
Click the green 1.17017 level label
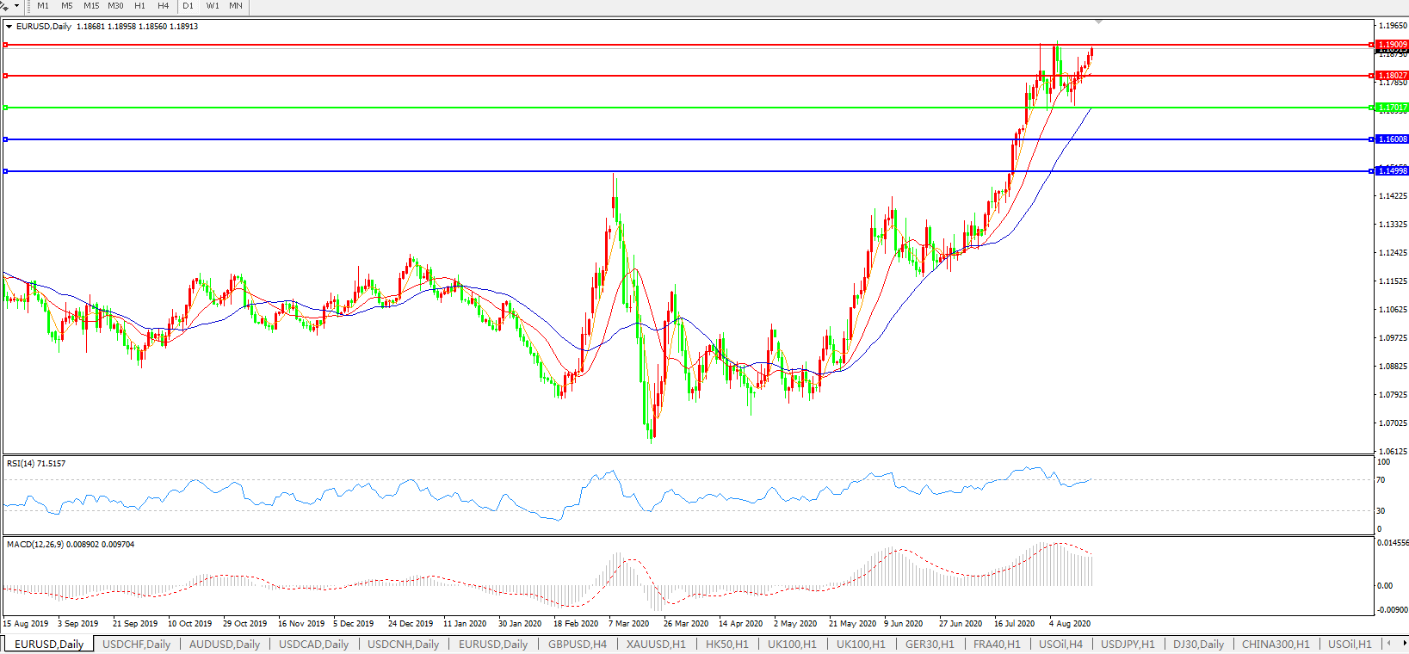click(x=1392, y=108)
